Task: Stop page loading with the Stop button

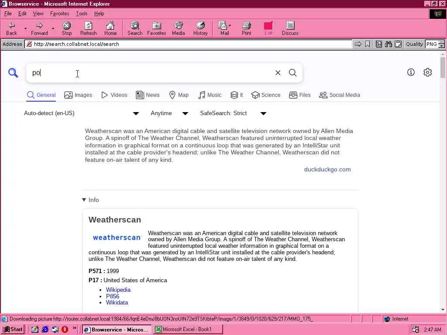Action: [x=67, y=29]
